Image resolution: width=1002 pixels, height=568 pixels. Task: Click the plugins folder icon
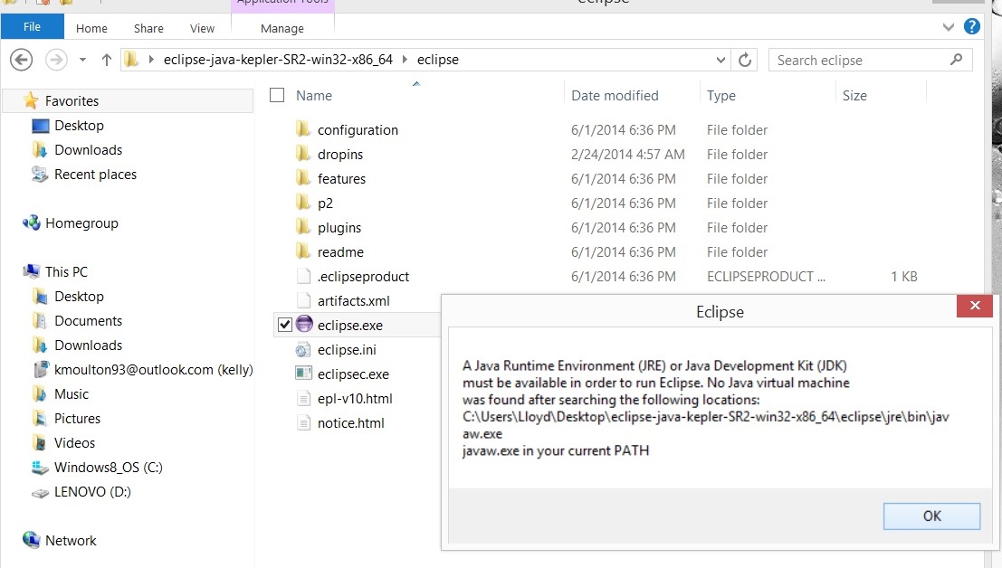click(303, 226)
